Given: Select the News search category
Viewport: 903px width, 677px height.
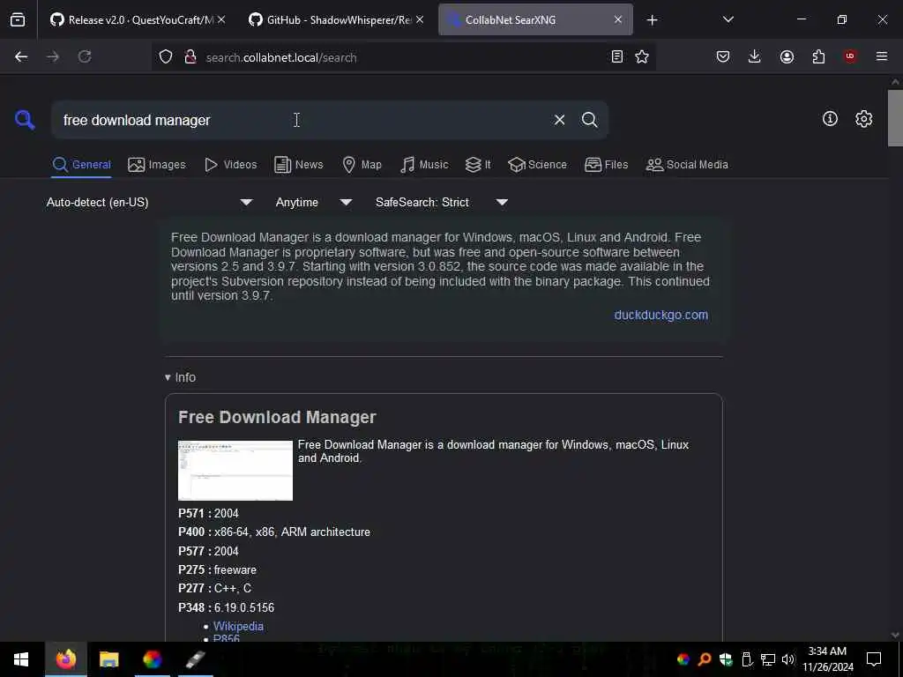Looking at the screenshot, I should point(298,165).
